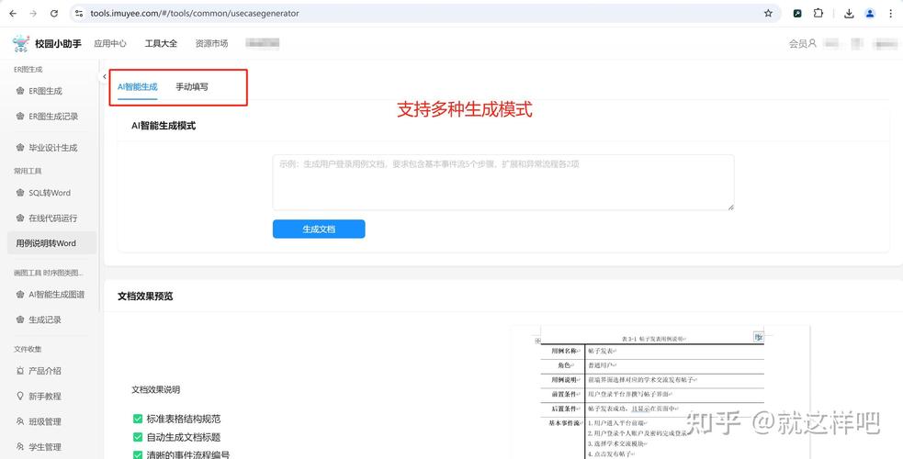Click the icon beside SQL转Word

(20, 193)
